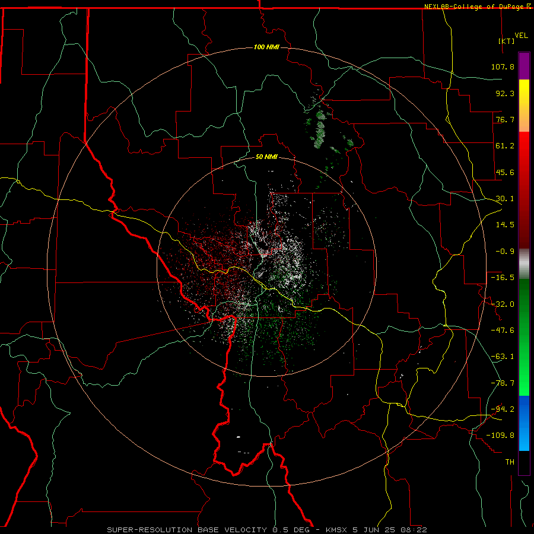Select the -0.9 legend value

click(x=505, y=252)
